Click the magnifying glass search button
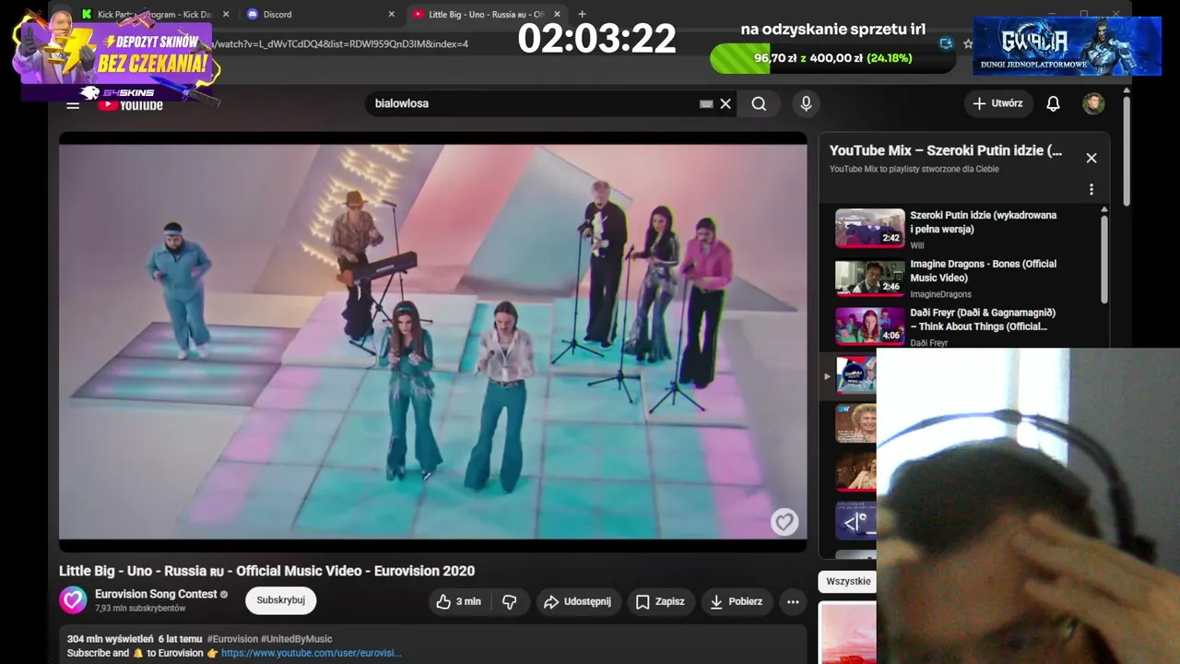This screenshot has height=664, width=1180. [759, 104]
